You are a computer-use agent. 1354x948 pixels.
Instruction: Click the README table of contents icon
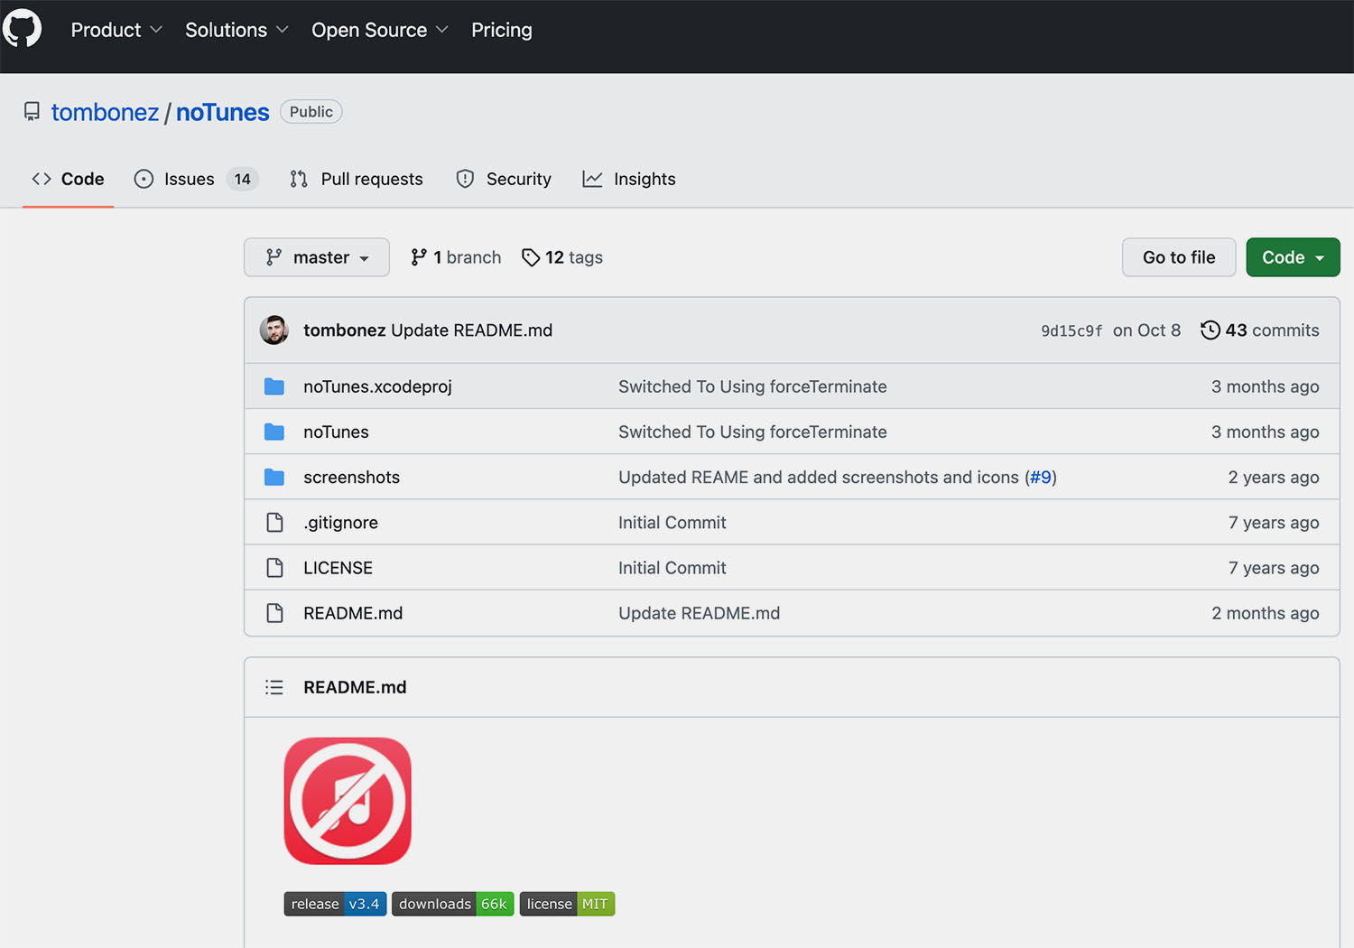click(x=274, y=688)
